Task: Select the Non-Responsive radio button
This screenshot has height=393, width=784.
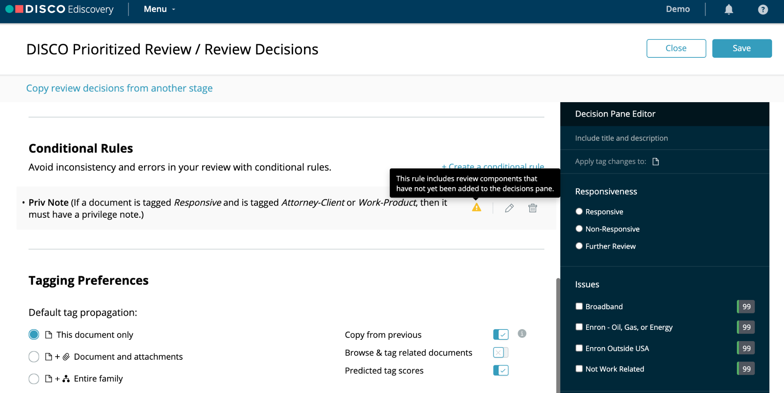Action: coord(579,228)
